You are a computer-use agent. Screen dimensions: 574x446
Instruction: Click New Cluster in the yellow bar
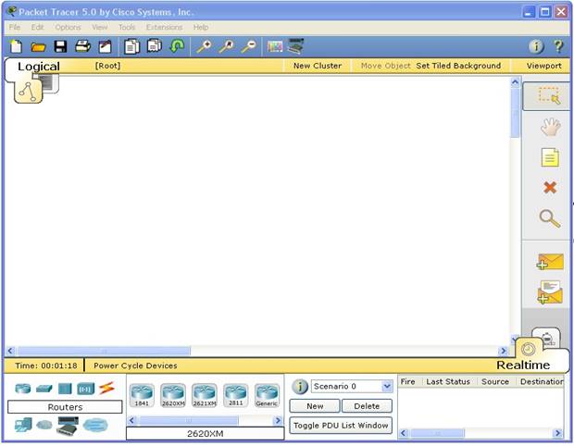[x=318, y=66]
